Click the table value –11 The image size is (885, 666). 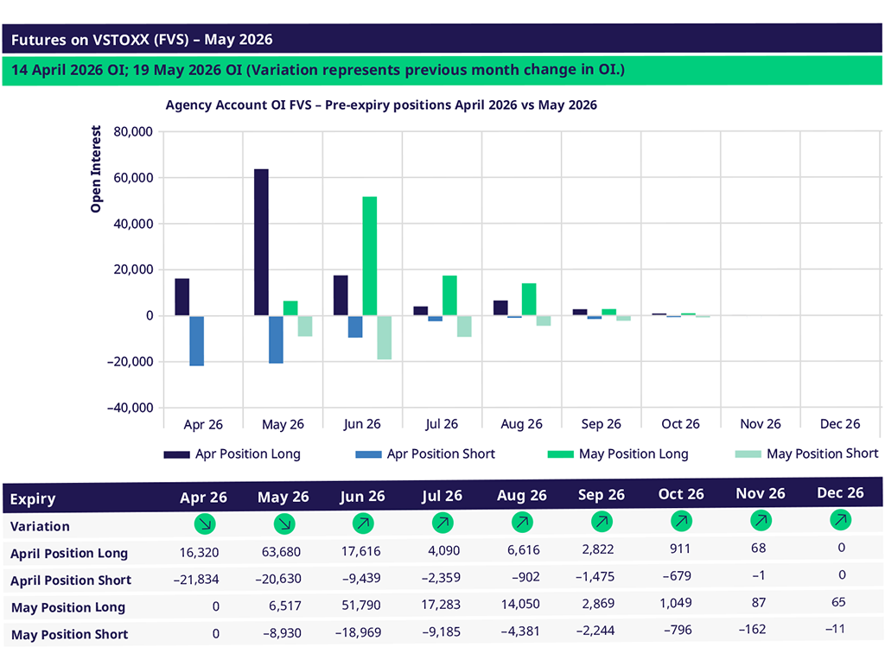tap(836, 628)
